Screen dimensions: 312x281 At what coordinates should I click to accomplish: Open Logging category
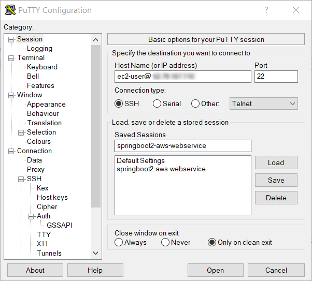point(39,48)
